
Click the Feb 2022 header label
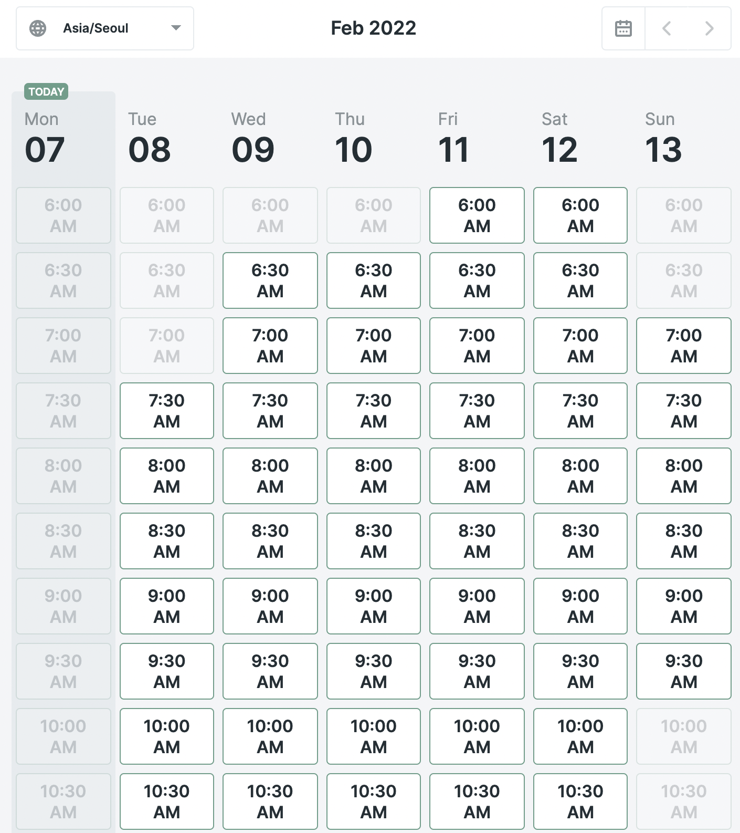pyautogui.click(x=373, y=28)
